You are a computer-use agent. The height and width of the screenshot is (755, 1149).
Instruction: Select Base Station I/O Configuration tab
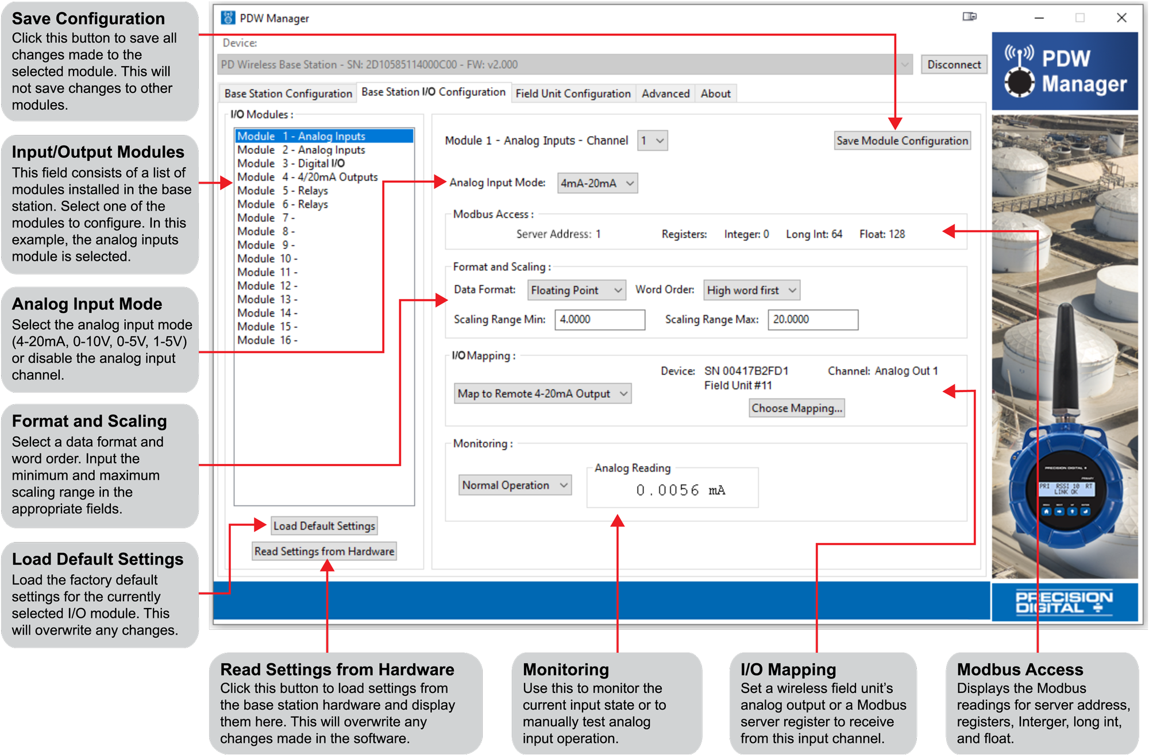pos(433,92)
